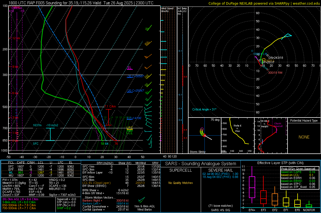This screenshot has width=321, height=213.
Task: Click the Effective Layer STP (with CIN) title
Action: [280, 163]
